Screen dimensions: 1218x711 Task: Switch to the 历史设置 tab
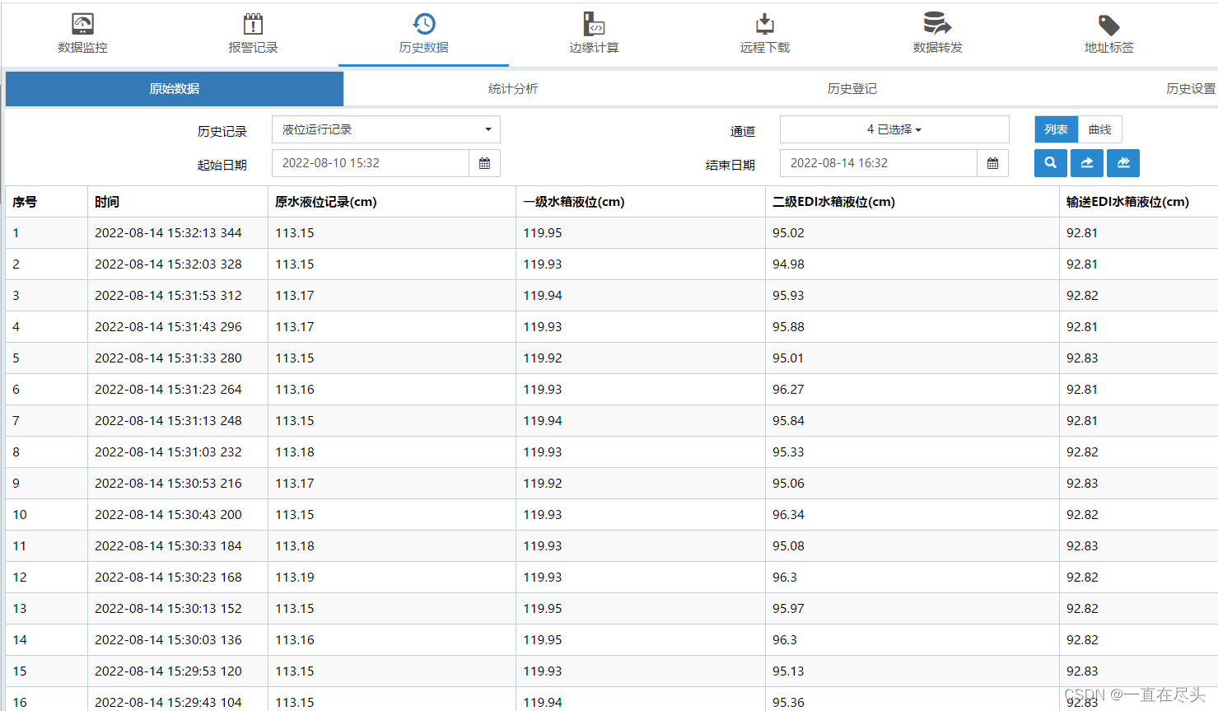[x=1191, y=89]
